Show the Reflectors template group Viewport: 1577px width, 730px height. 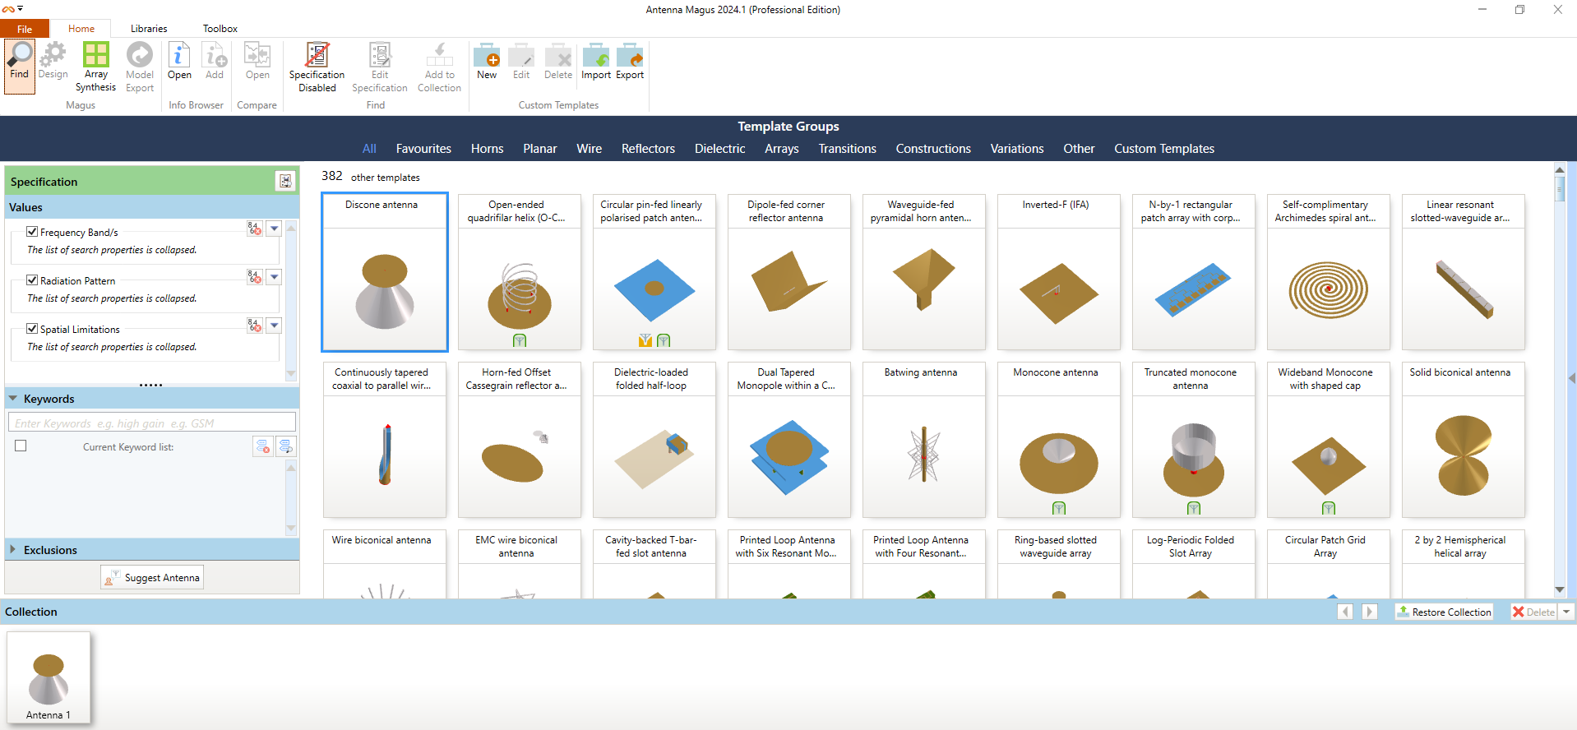point(648,149)
